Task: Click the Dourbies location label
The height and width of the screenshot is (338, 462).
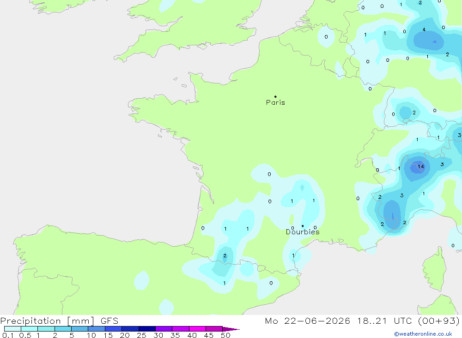Action: (x=302, y=232)
